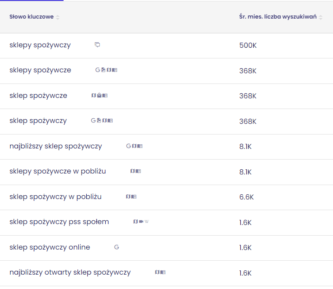The height and width of the screenshot is (289, 333).
Task: Click the Google icon beside 'sklep spożywczy online'
Action: pyautogui.click(x=116, y=247)
